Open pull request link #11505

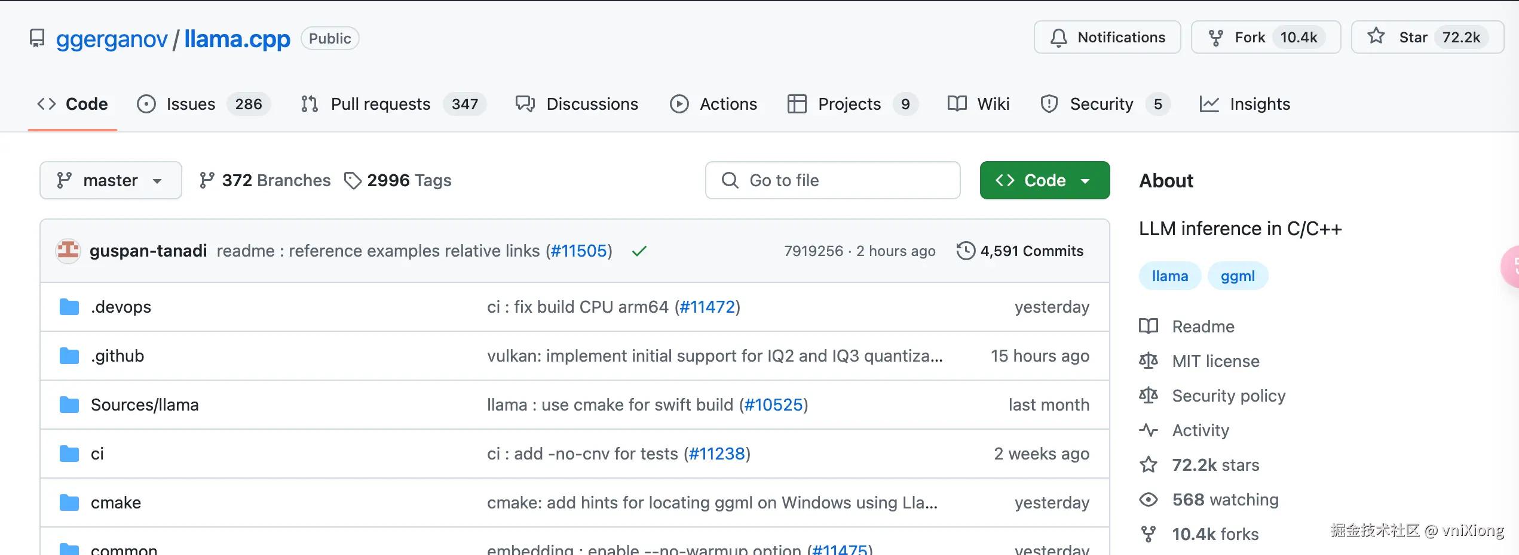pos(578,251)
